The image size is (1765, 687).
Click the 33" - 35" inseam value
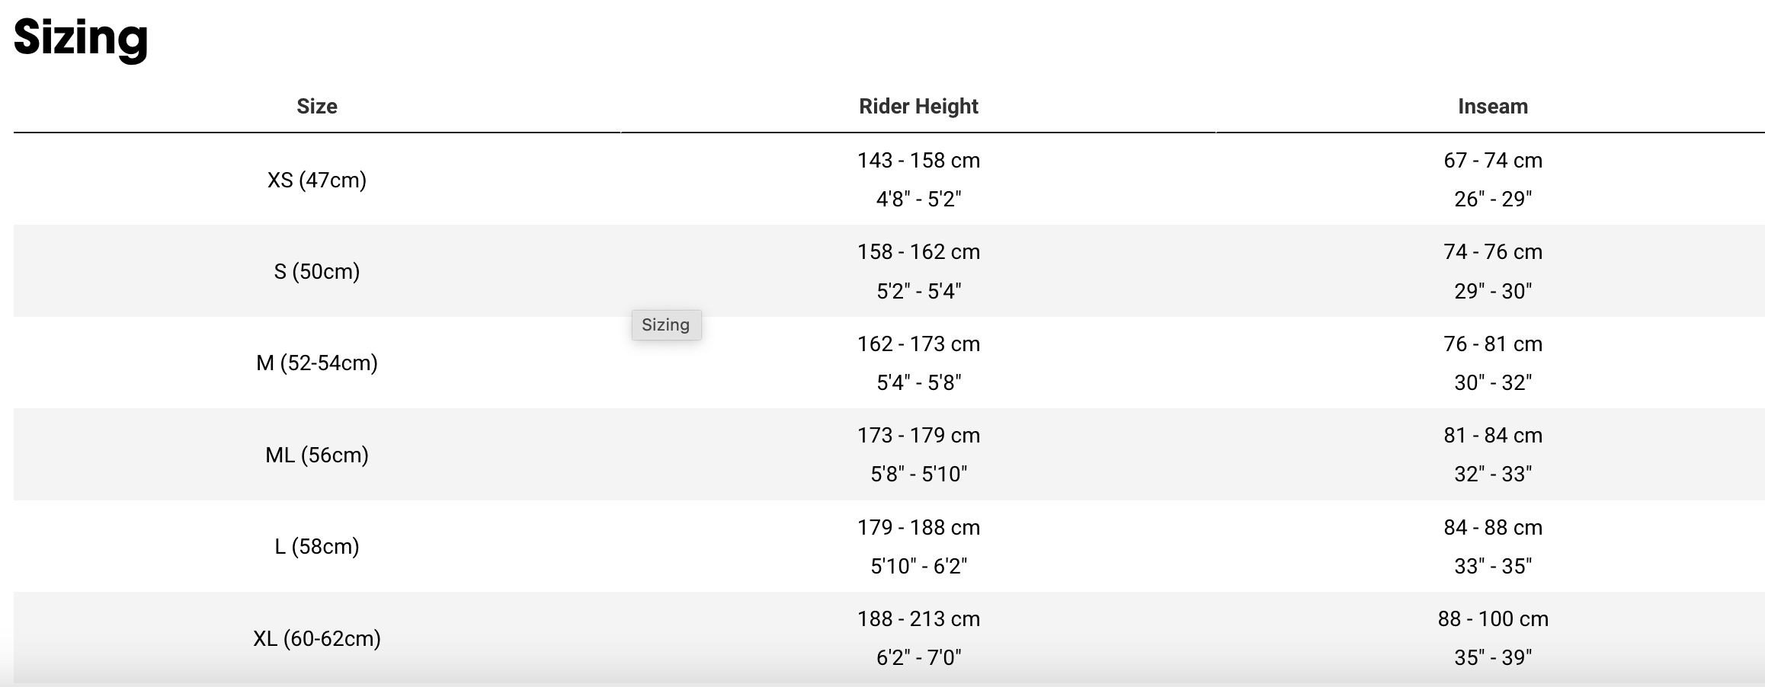(x=1493, y=566)
